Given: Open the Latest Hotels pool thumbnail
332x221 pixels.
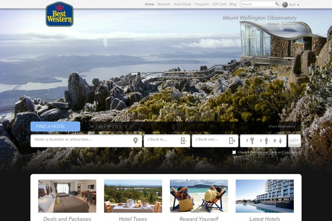Looking at the screenshot, I should coord(264,196).
